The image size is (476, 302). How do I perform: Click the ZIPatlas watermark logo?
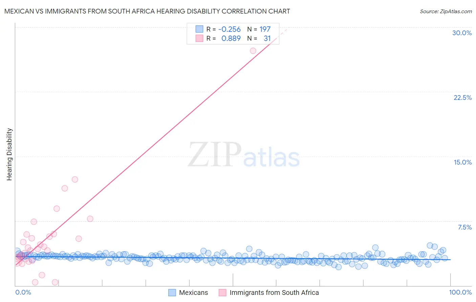[244, 155]
